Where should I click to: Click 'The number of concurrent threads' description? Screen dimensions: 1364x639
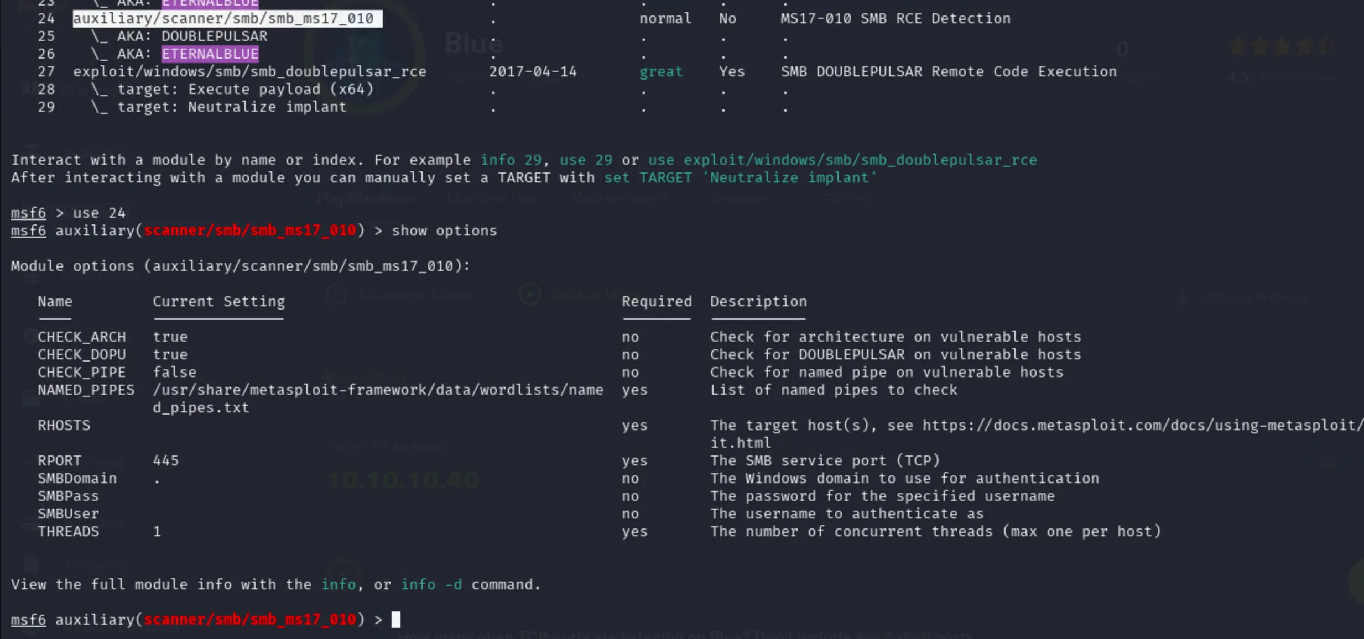tap(935, 532)
